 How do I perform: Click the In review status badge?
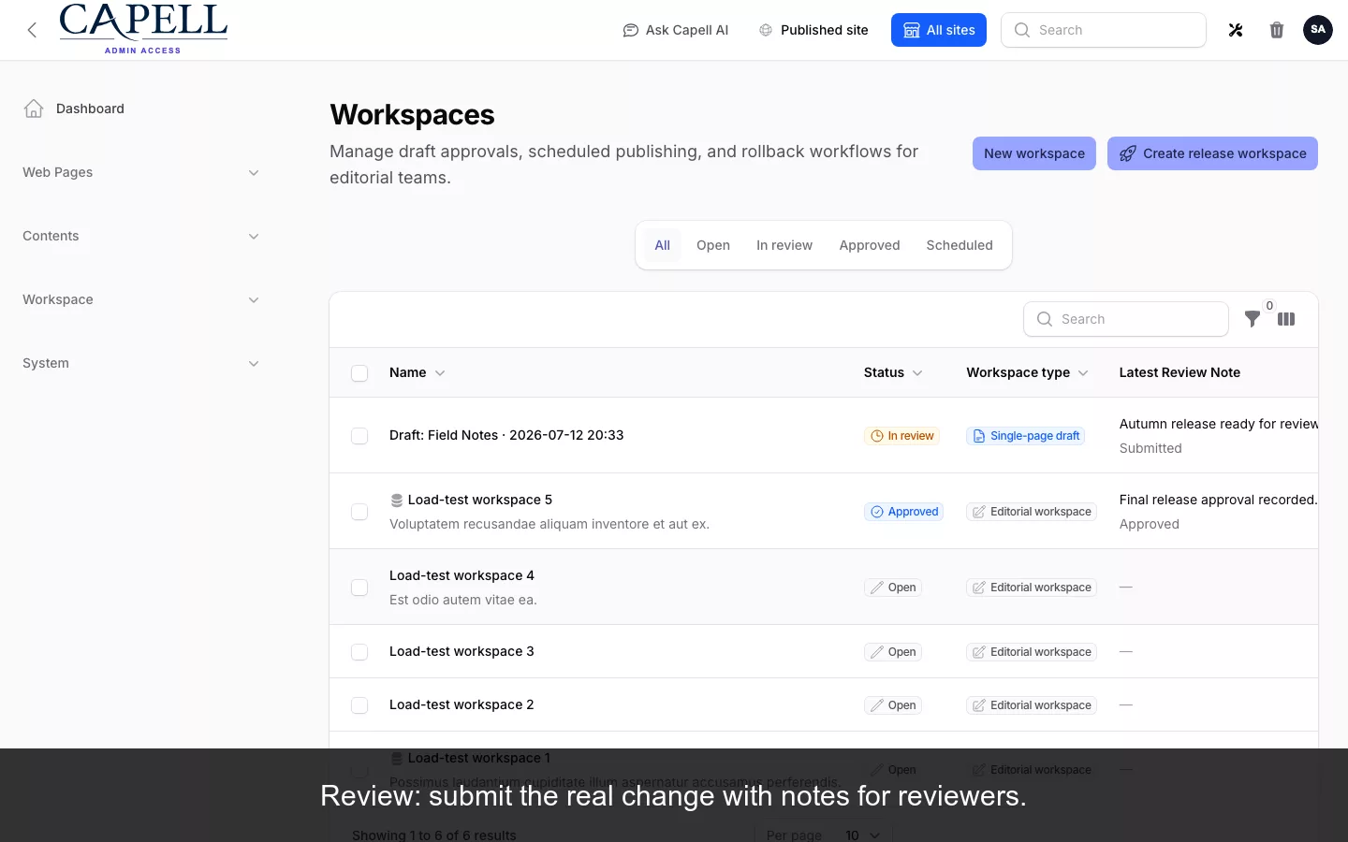point(902,436)
